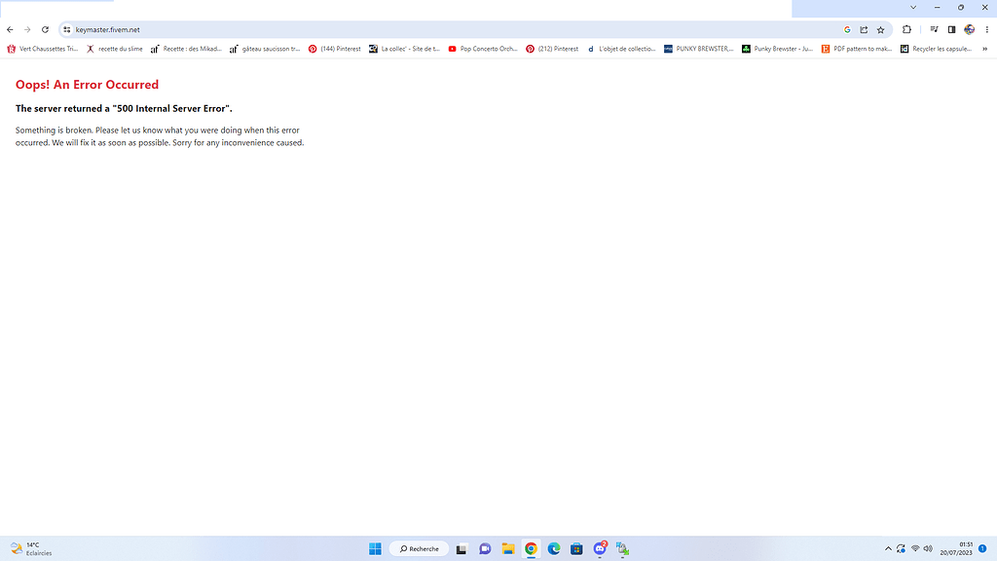Image resolution: width=997 pixels, height=561 pixels.
Task: Open the "(144) Pinterest" bookmark
Action: (334, 49)
